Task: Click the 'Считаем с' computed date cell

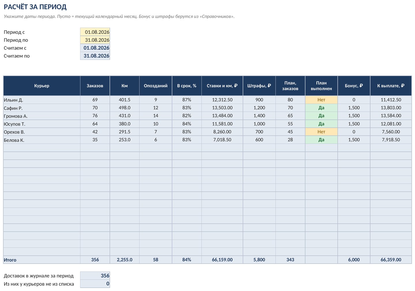Action: [x=95, y=48]
